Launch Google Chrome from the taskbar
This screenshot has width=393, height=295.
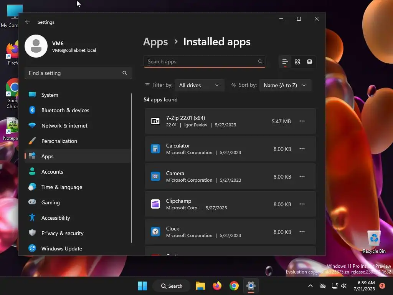click(234, 286)
